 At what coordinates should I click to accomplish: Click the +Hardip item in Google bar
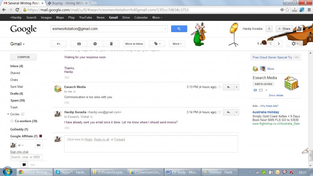16,18
